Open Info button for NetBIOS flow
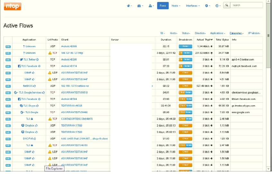 click(8, 86)
